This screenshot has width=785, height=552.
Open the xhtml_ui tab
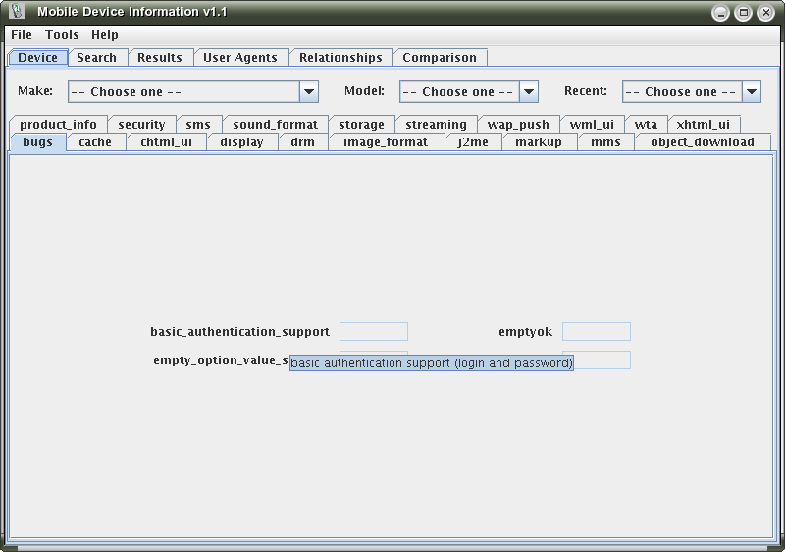tap(703, 125)
